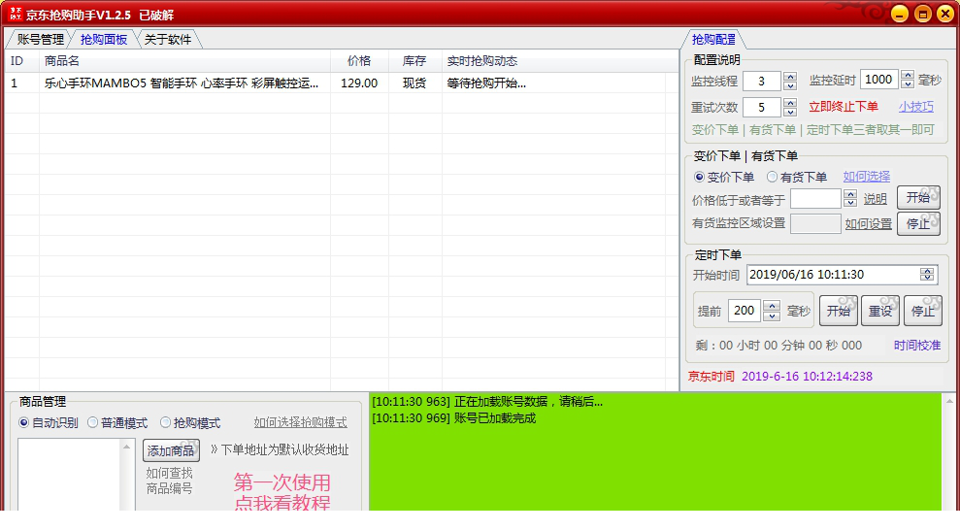
Task: Click the 监控延时 input field showing 1000
Action: pyautogui.click(x=878, y=80)
